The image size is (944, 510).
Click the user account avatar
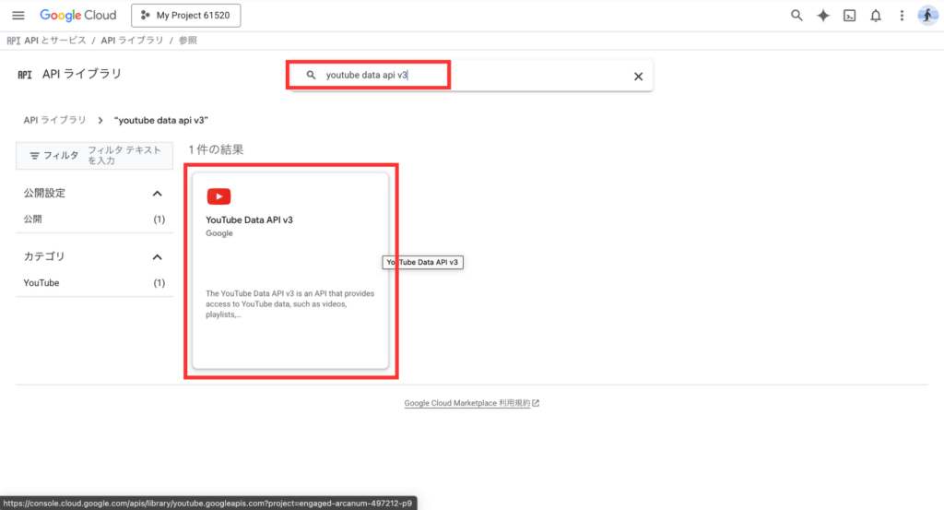[927, 16]
